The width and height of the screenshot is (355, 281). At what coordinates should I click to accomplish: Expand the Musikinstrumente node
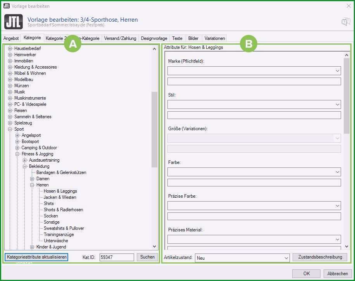point(10,98)
